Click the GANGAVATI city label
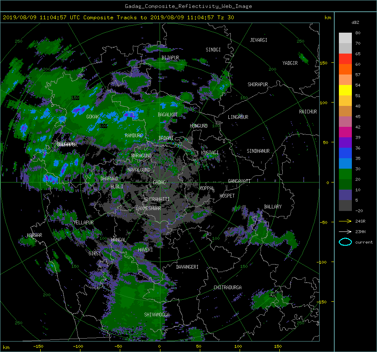Viewport: 377px width, 352px height. pyautogui.click(x=239, y=181)
